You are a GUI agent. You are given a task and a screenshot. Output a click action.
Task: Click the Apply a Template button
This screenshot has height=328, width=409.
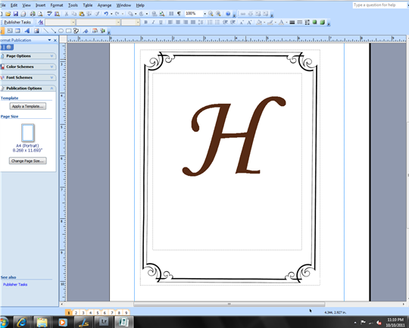pos(28,106)
